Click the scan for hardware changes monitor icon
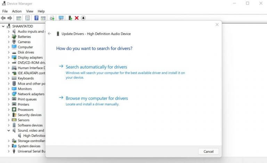267x163 pixels. [x=61, y=18]
